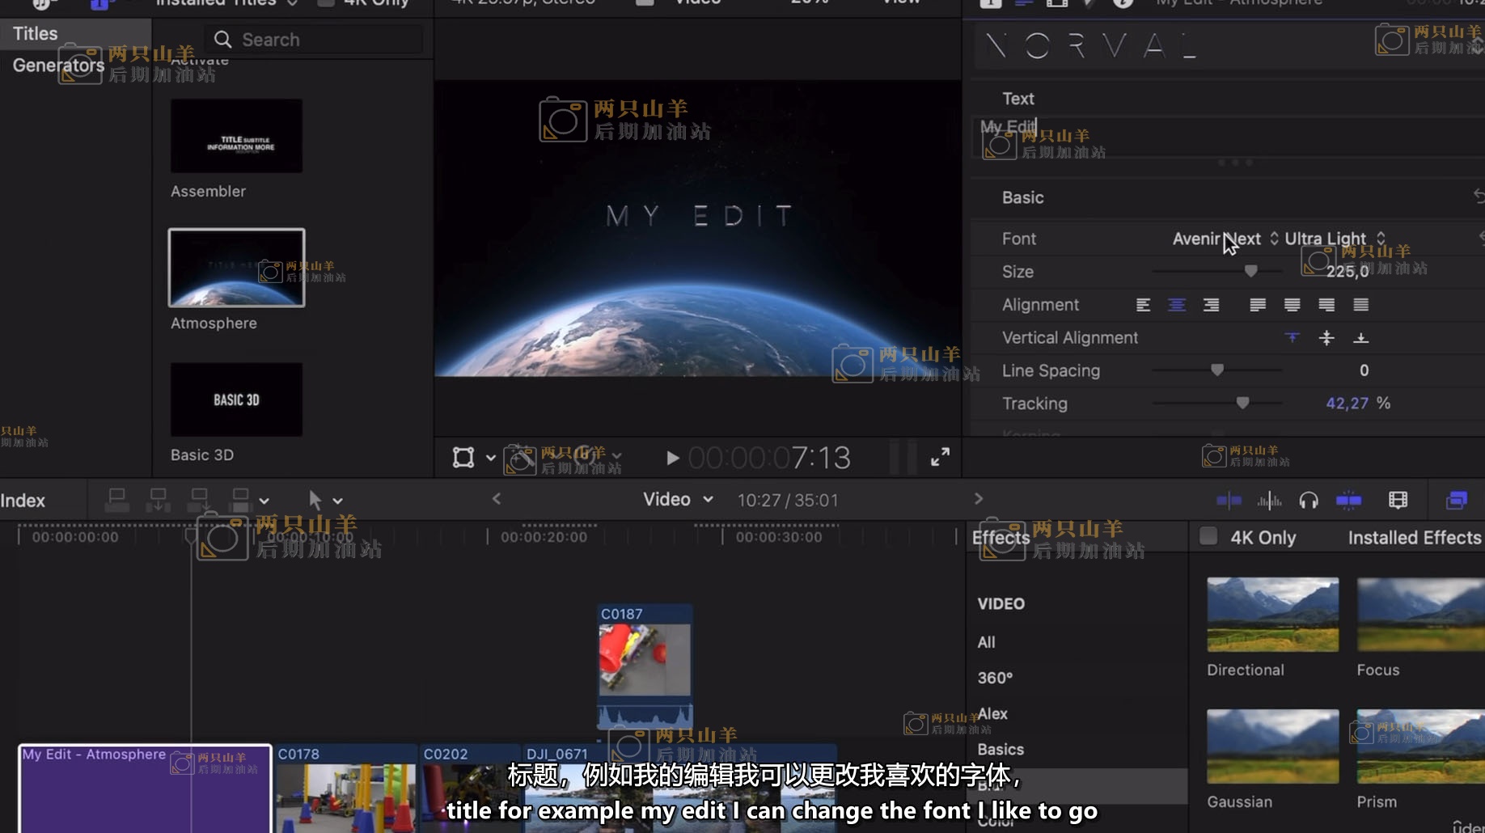The height and width of the screenshot is (833, 1485).
Task: Select the Basics effects category
Action: pos(1001,750)
